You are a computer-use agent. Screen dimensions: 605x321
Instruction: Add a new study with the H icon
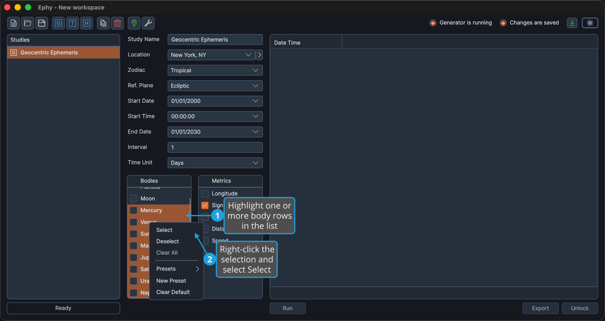87,23
